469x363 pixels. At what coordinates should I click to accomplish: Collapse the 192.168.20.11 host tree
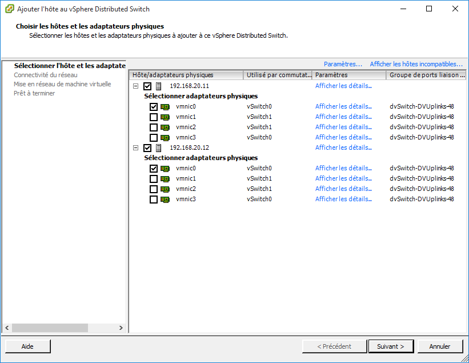pos(135,86)
